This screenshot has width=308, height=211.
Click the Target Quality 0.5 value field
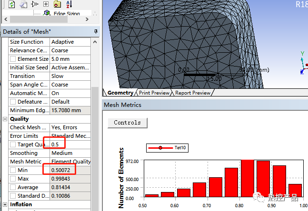(70, 144)
